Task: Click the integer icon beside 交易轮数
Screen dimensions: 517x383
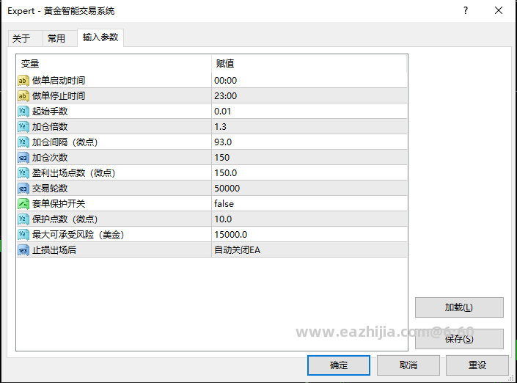Action: pos(23,189)
